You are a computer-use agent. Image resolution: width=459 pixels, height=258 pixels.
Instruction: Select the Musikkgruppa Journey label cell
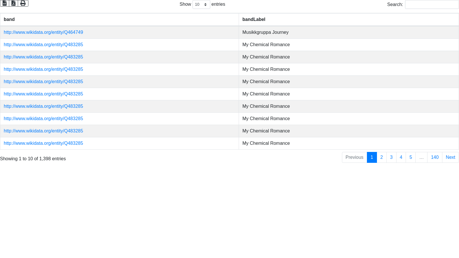[265, 32]
